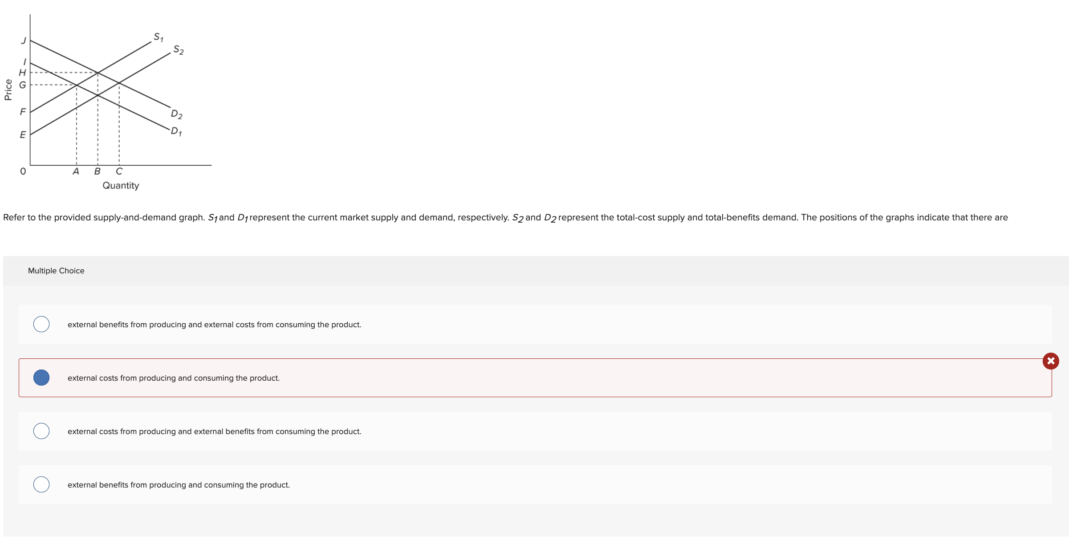Image resolution: width=1085 pixels, height=557 pixels.
Task: Click quantity label C on the horizontal axis
Action: pos(119,171)
